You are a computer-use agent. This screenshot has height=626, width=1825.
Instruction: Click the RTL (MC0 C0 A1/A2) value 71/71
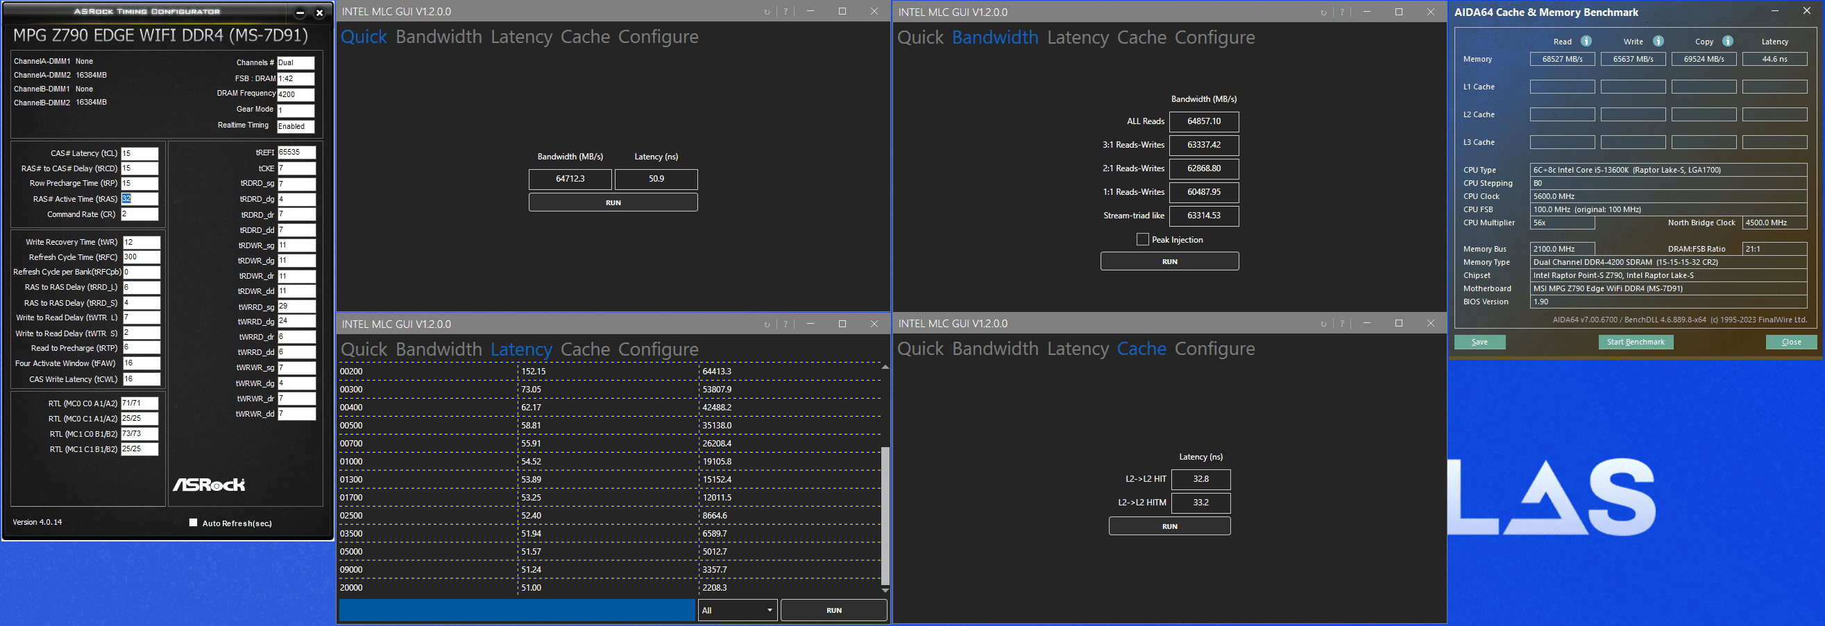tap(139, 403)
